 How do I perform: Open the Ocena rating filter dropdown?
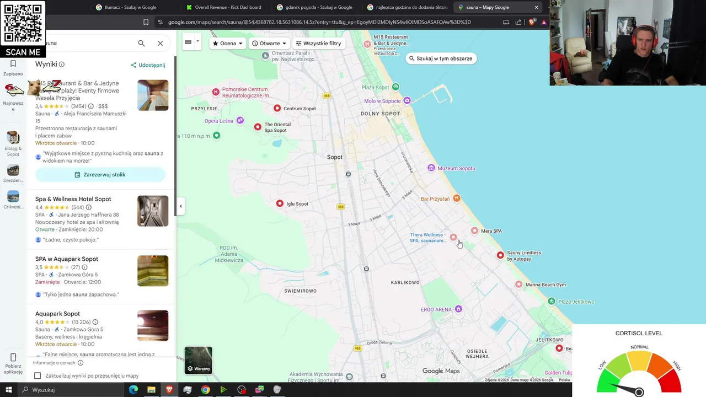(x=228, y=43)
